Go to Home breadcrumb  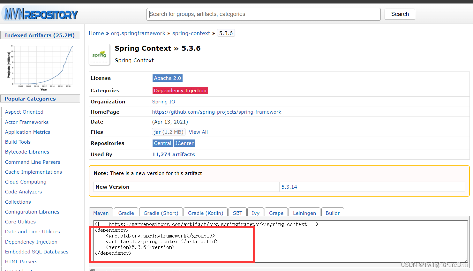[x=96, y=33]
